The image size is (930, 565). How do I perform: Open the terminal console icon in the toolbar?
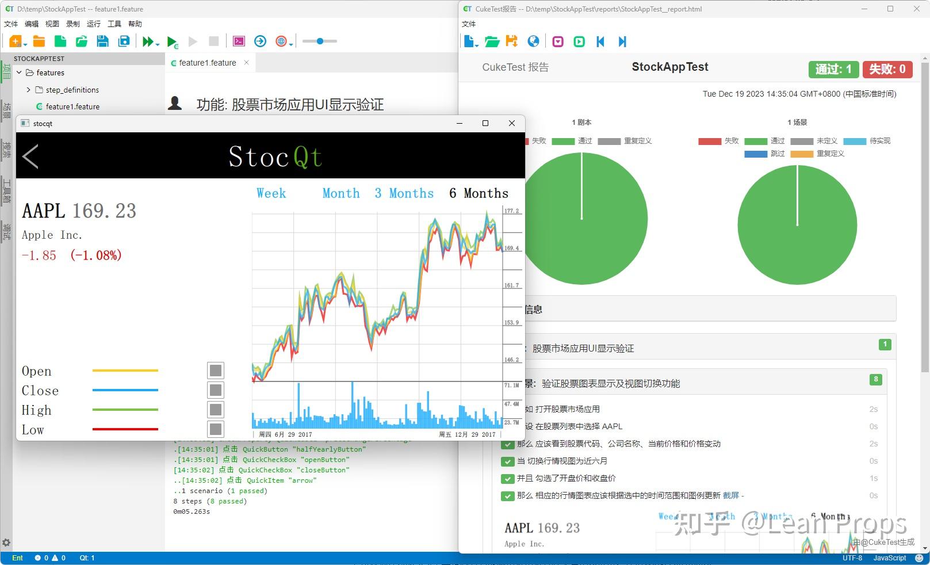coord(238,41)
